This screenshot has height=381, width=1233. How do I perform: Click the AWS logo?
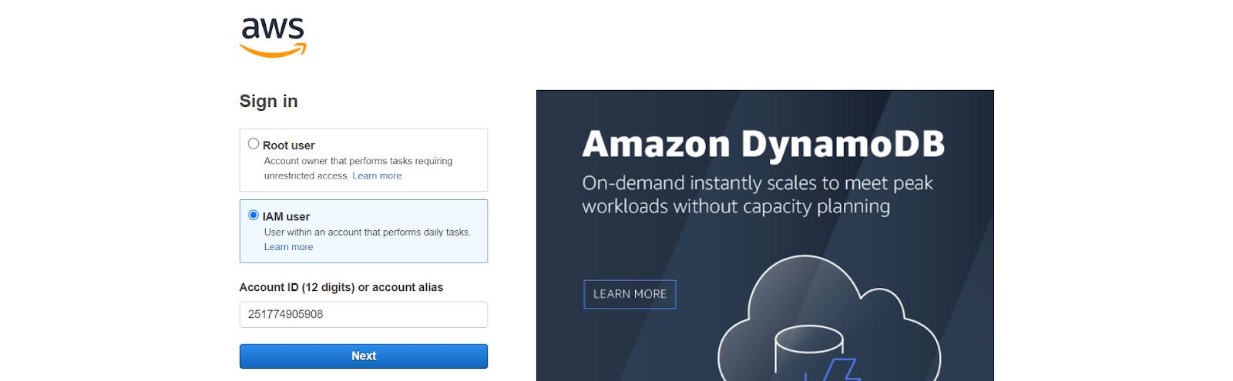(273, 37)
